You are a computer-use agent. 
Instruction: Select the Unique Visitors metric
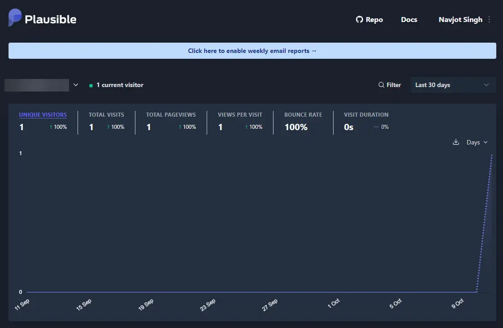(43, 121)
